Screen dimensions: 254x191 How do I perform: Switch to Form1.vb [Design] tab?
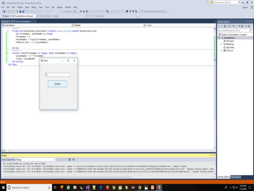pos(23,21)
